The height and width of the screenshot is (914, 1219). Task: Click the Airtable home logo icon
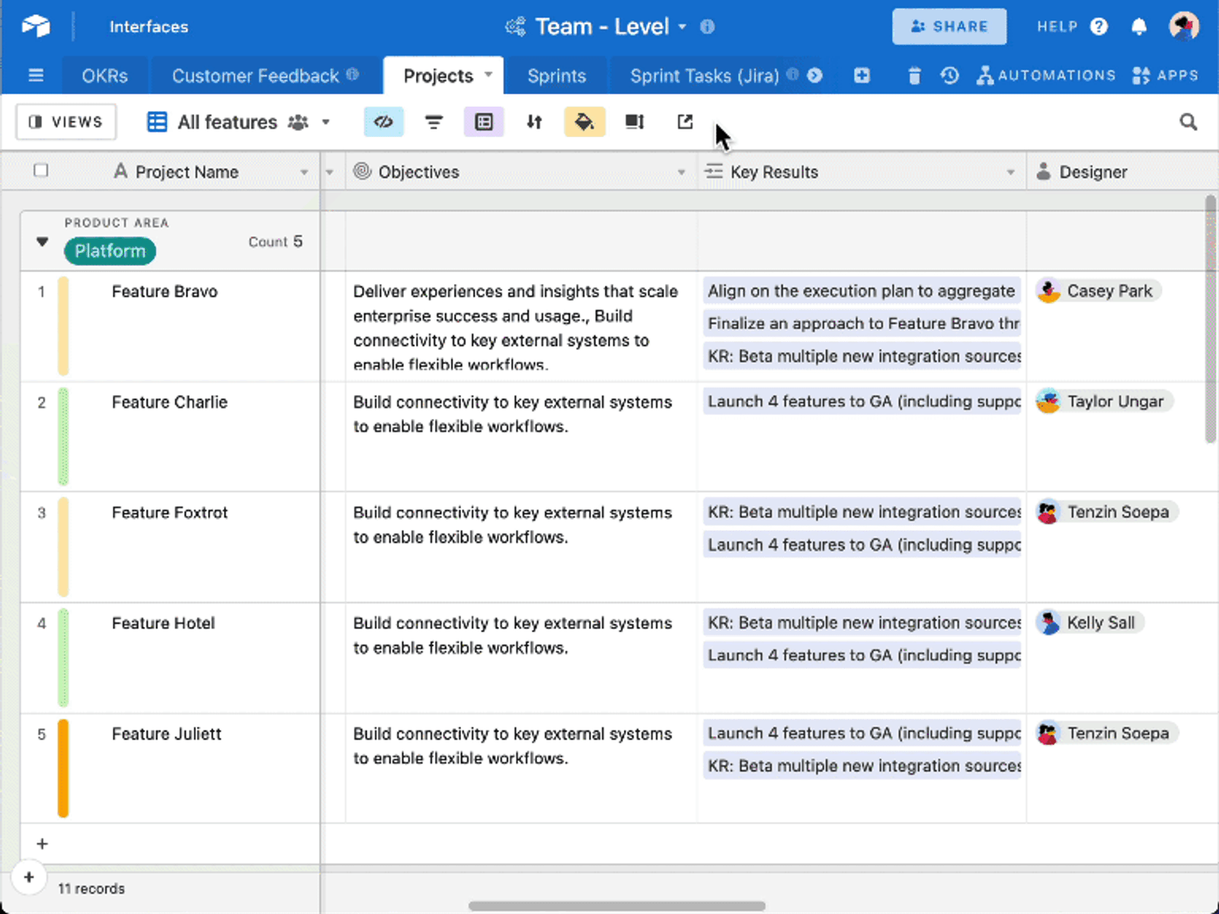click(x=36, y=27)
